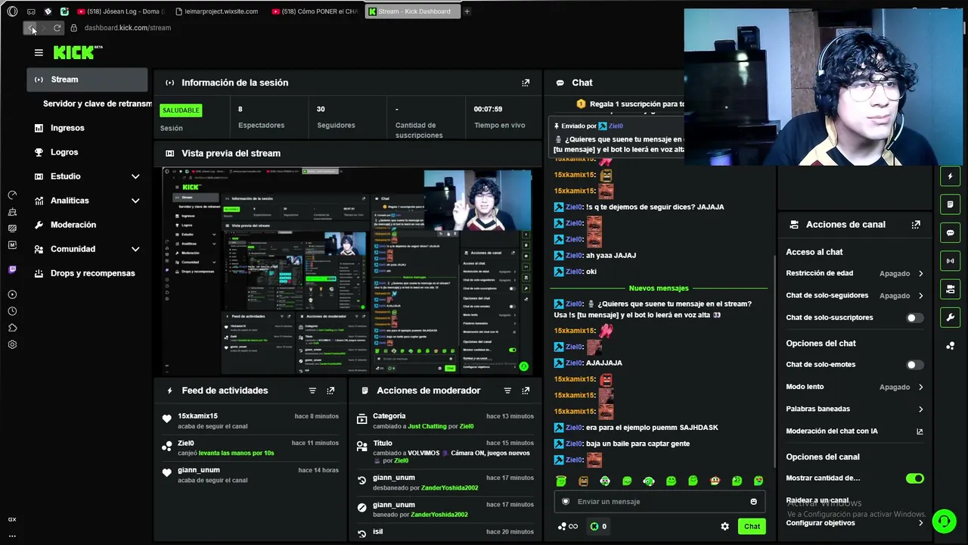Toggle the session info broadcast icon in sidebar
The image size is (968, 545).
tap(951, 260)
